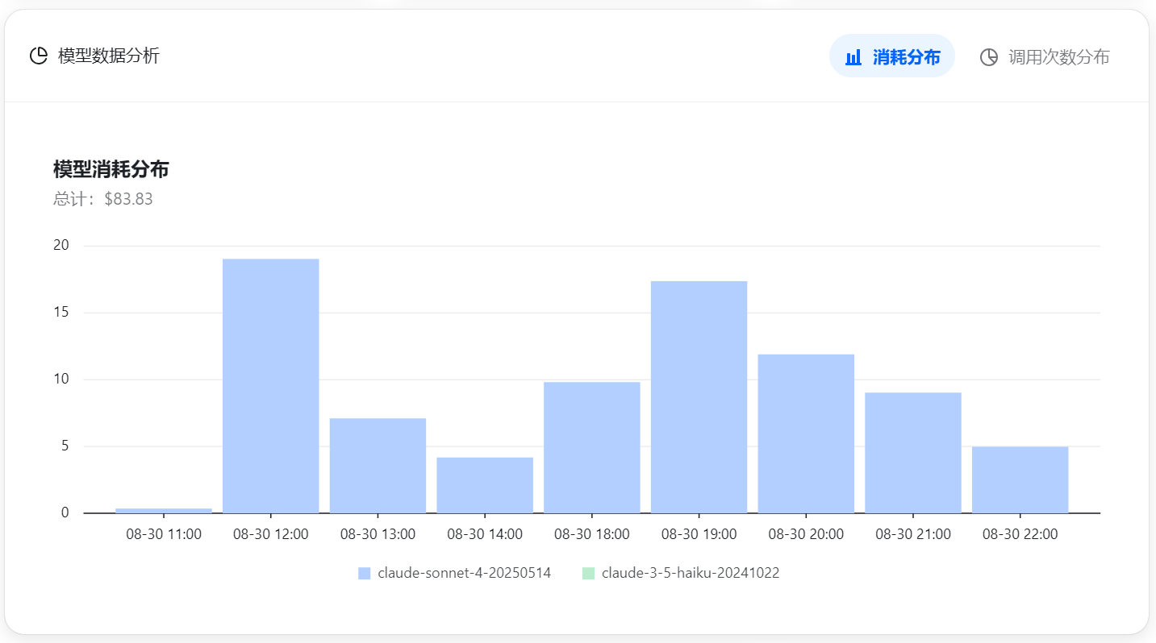This screenshot has height=643, width=1156.
Task: Click the 08-30 18:00 axis label
Action: 592,534
